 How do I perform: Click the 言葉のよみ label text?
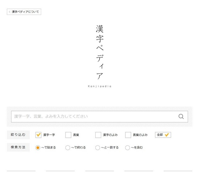[x=140, y=135]
